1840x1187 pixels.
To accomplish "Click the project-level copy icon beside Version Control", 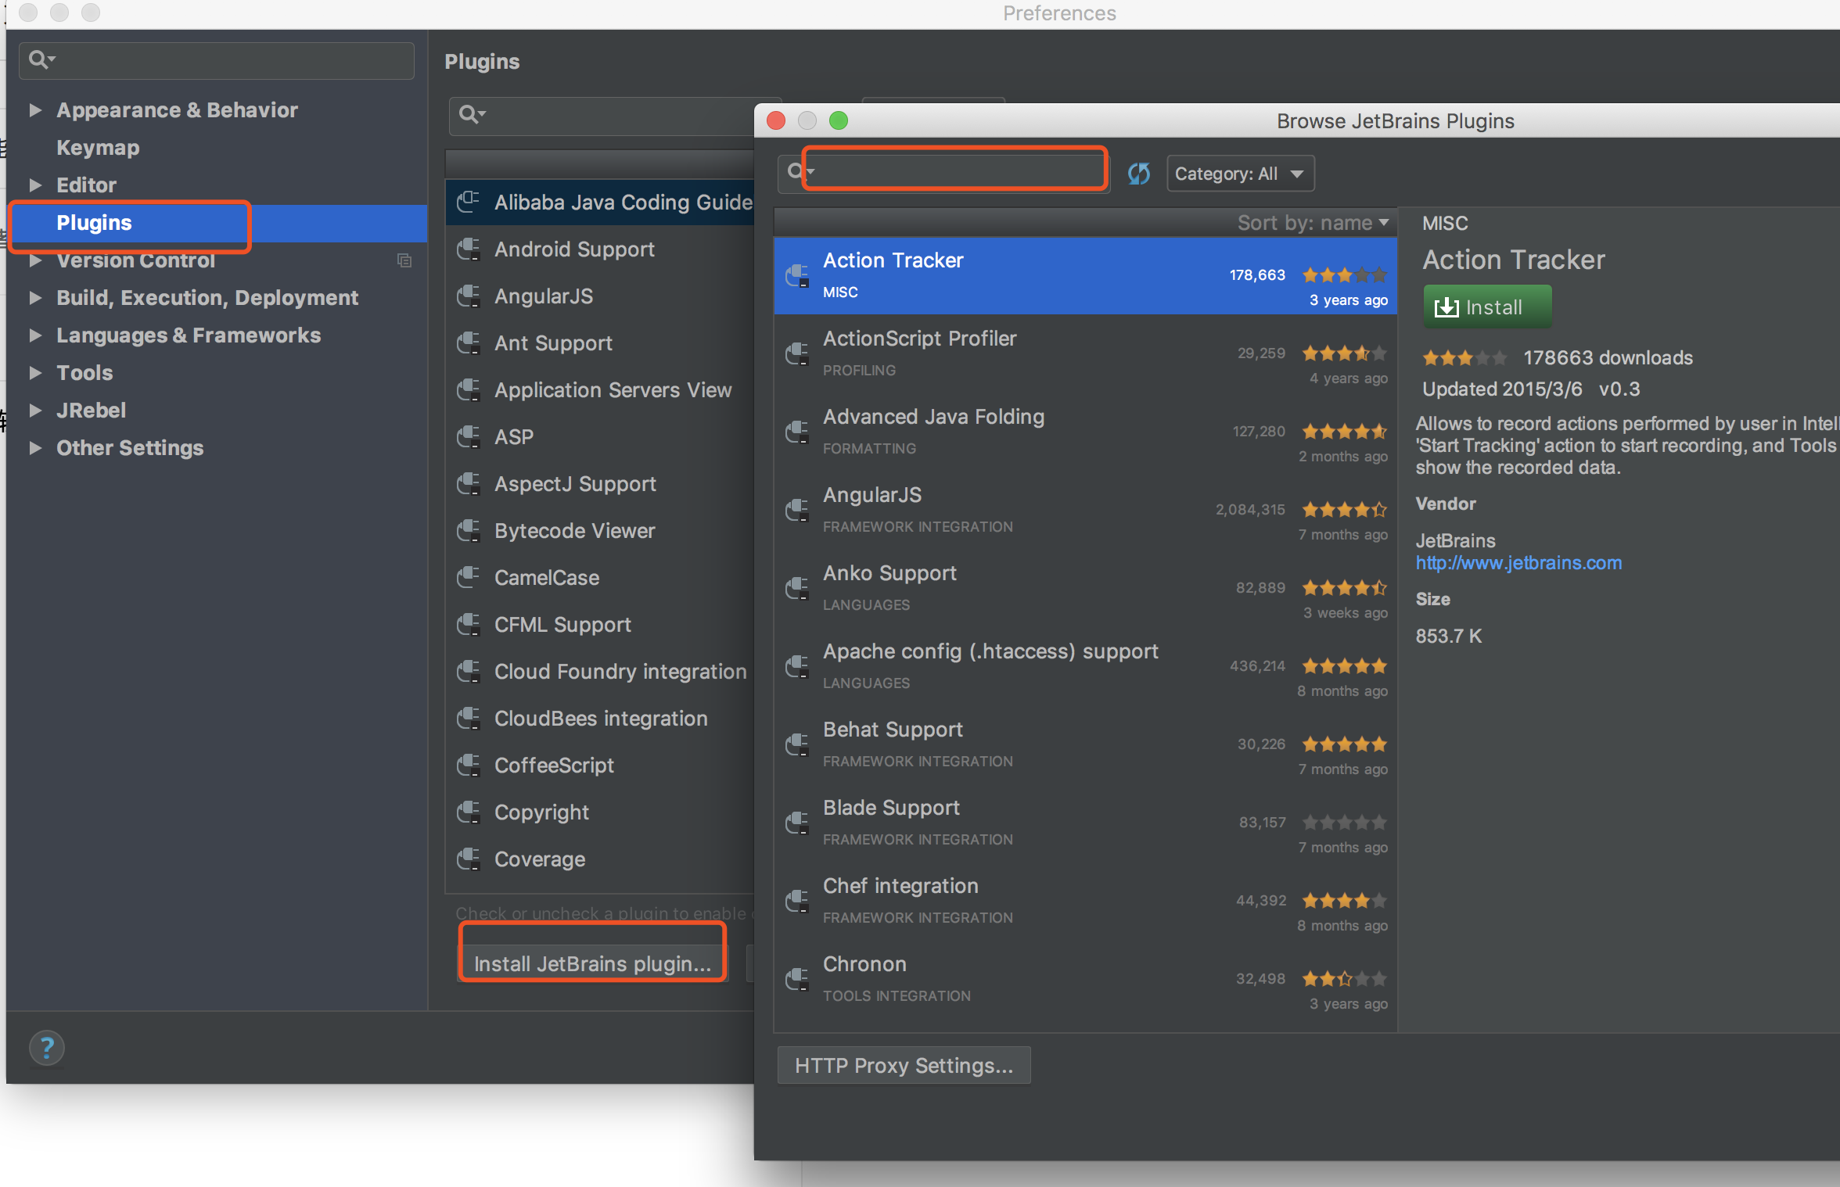I will point(404,260).
